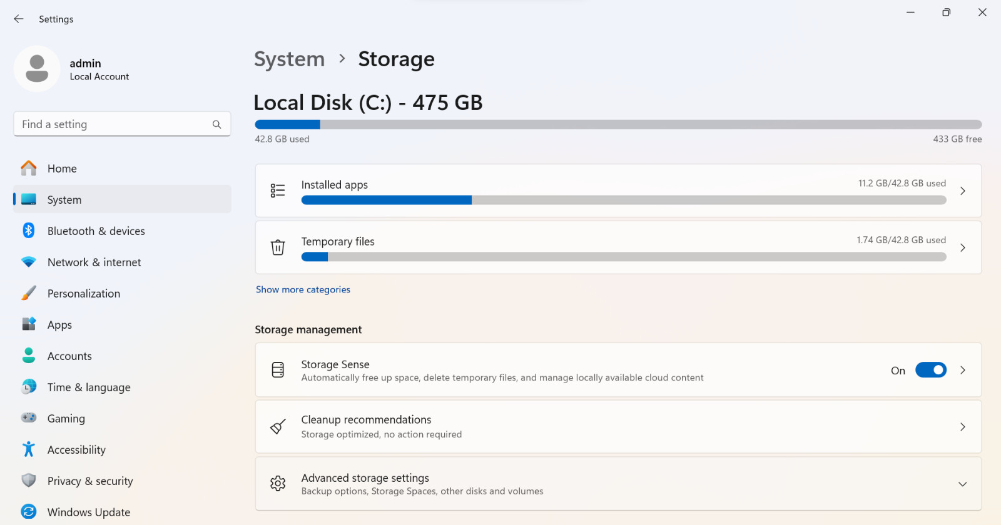Click the Windows Update sync icon
Viewport: 1001px width, 525px height.
[29, 511]
